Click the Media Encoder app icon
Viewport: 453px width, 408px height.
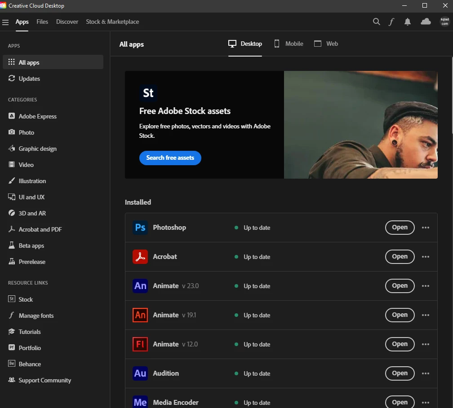(x=140, y=402)
